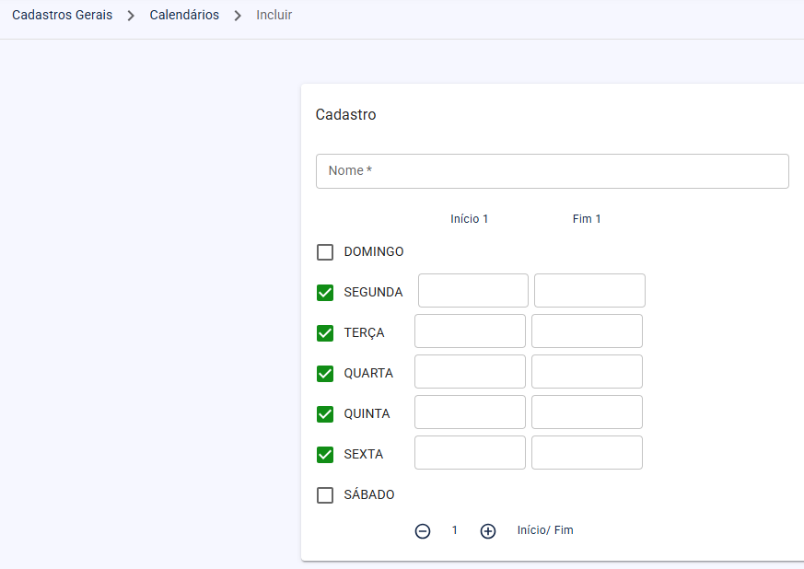Screen dimensions: 804x569
Task: Click SEGUNDA Início 1 time field
Action: (x=473, y=291)
